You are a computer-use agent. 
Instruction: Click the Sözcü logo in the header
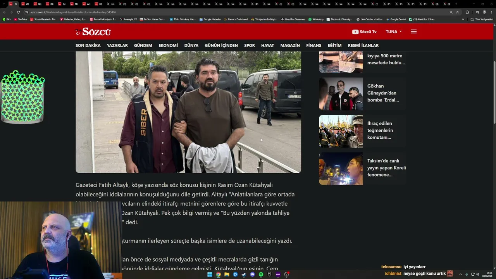(93, 32)
